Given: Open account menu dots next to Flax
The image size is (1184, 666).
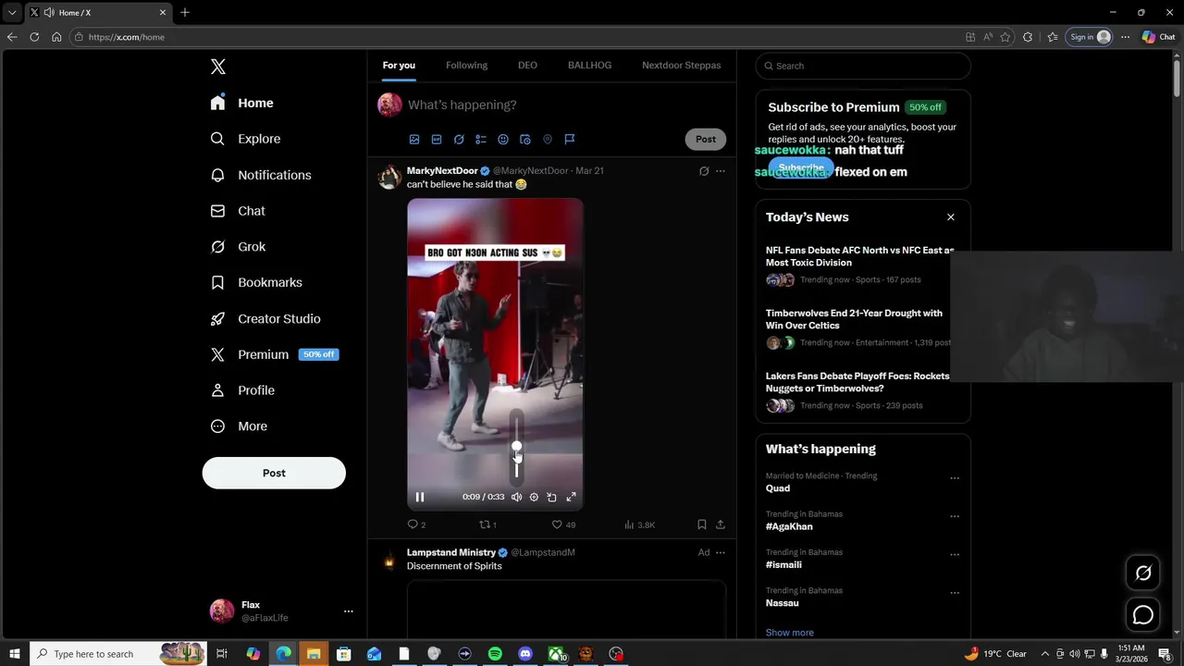Looking at the screenshot, I should 349,611.
